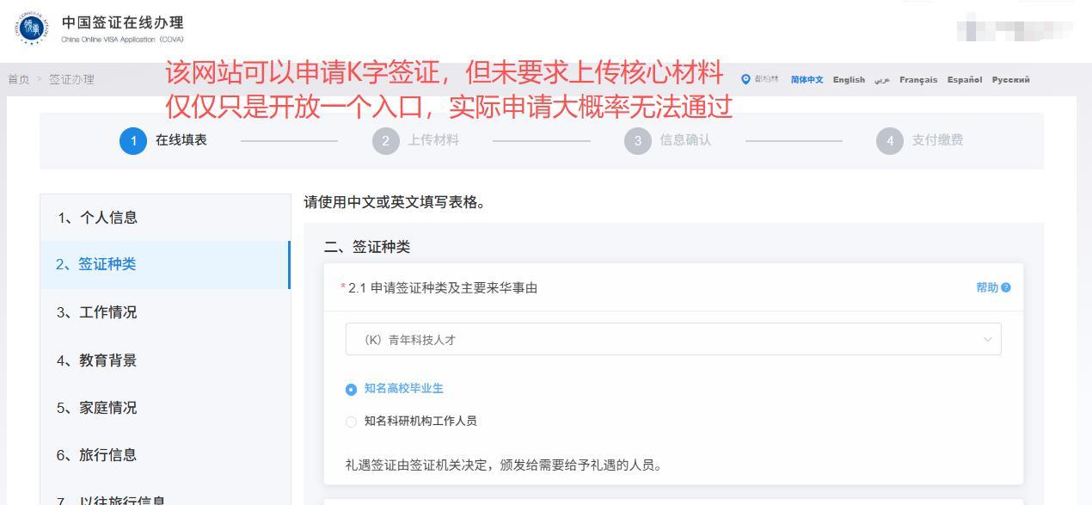Expand visa type list via chevron arrow
Image resolution: width=1092 pixels, height=505 pixels.
coord(987,340)
